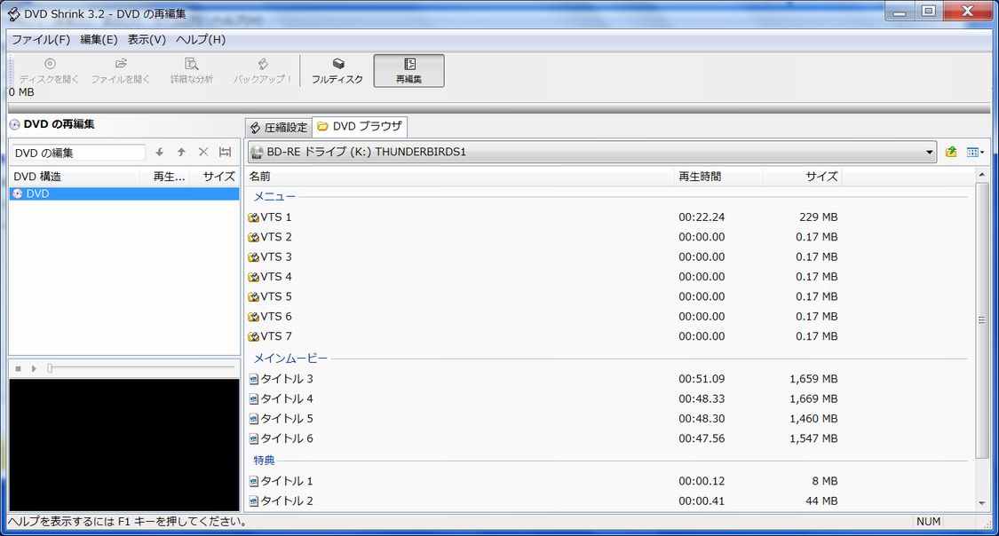Click the 00:51.09 duration of タイトル 3
Image resolution: width=999 pixels, height=536 pixels.
[x=702, y=379]
